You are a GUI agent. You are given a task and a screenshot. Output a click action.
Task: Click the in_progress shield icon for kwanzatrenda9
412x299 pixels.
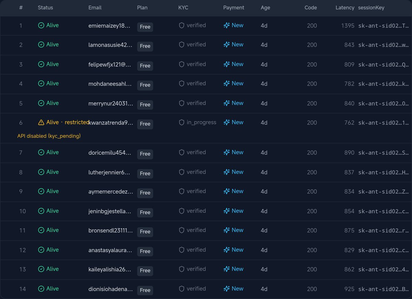click(x=182, y=122)
